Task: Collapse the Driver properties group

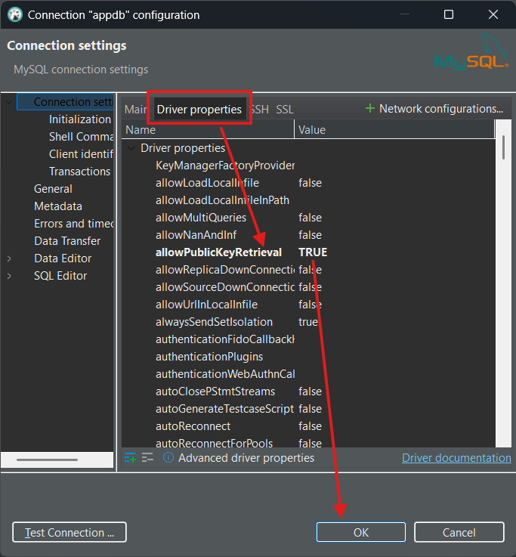Action: pyautogui.click(x=131, y=148)
